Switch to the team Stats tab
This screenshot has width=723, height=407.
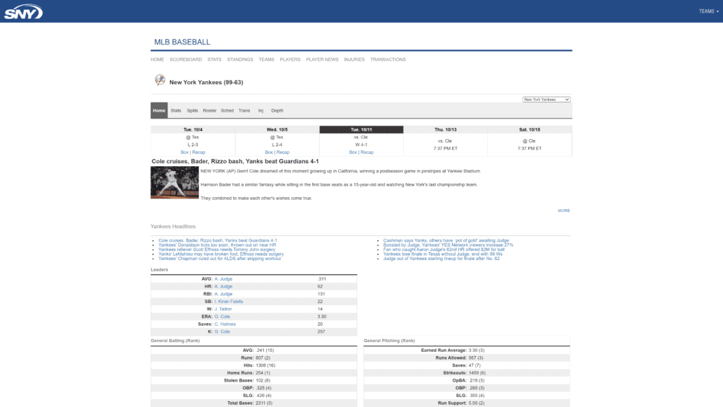pos(176,111)
